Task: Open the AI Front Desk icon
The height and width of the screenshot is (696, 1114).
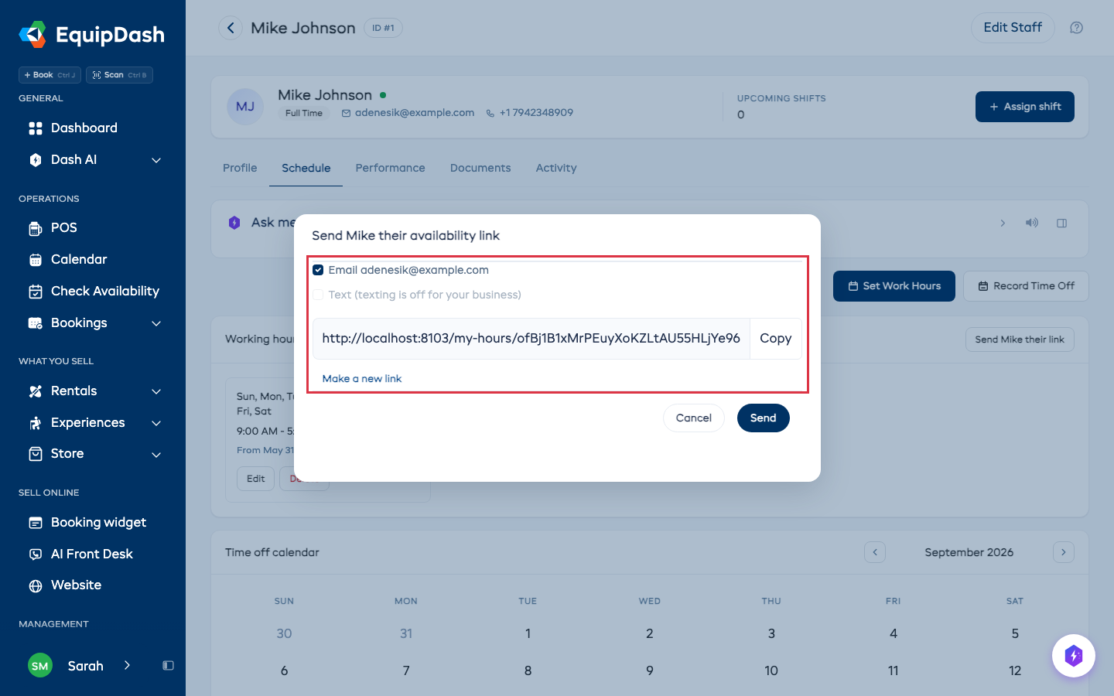Action: click(36, 554)
